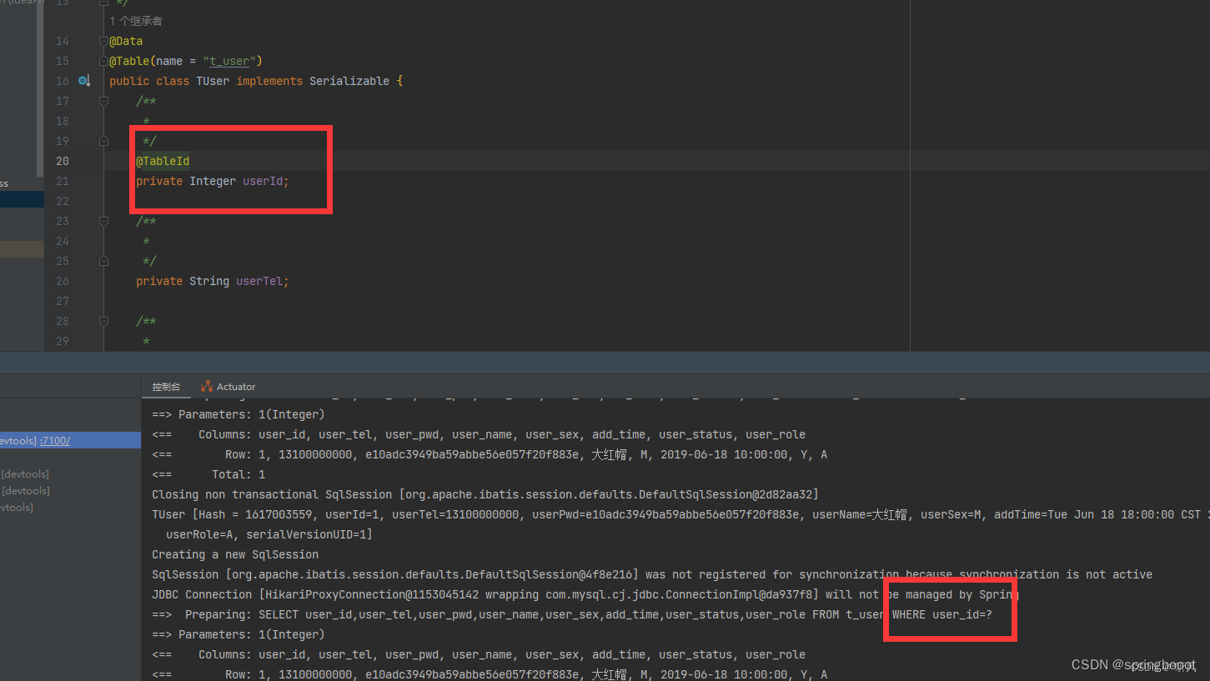Click the orange Actuator icon in the console panel
1210x681 pixels.
(206, 386)
